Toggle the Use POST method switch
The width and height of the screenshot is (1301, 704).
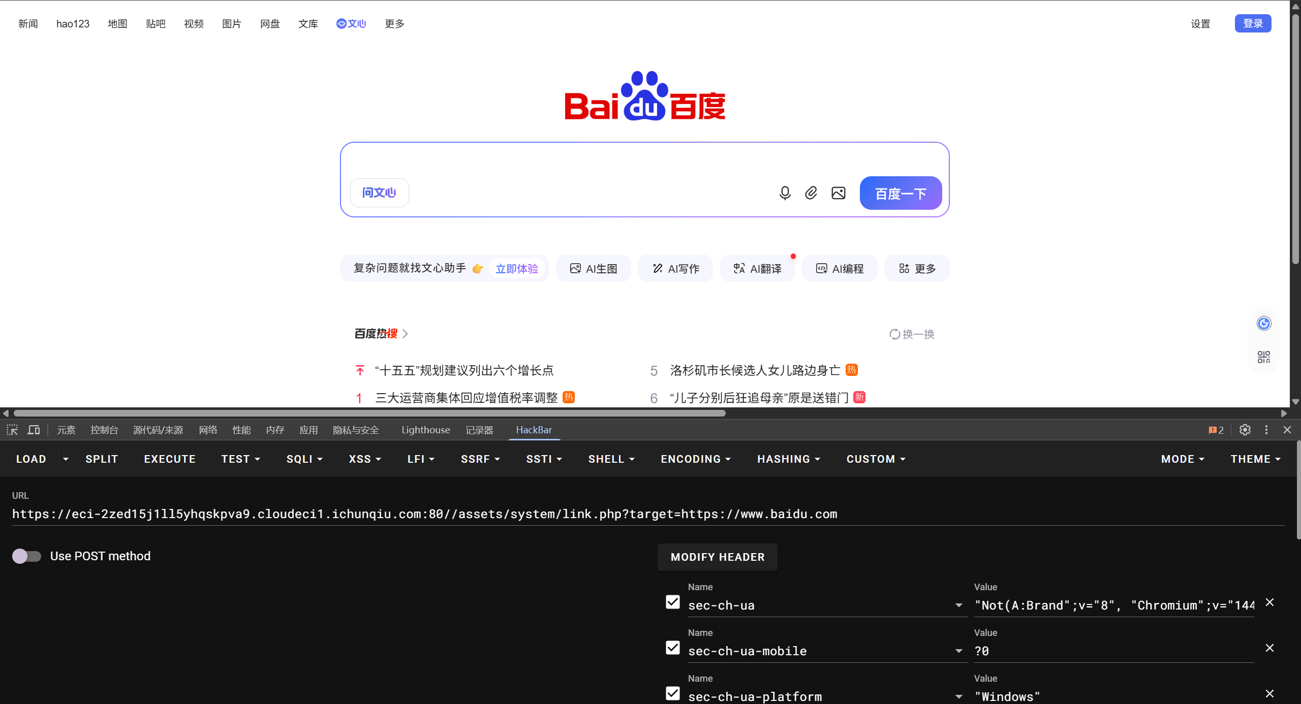(x=26, y=556)
